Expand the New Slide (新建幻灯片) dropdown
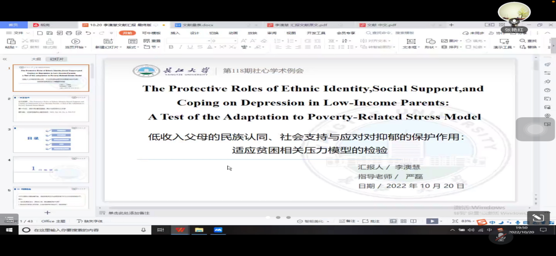Viewport: 556px width, 256px height. pyautogui.click(x=107, y=47)
